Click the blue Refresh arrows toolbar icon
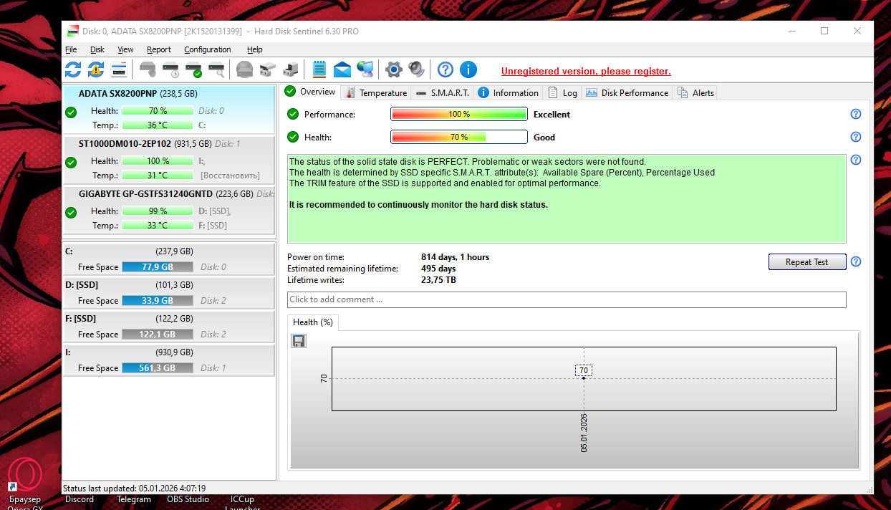Image resolution: width=891 pixels, height=510 pixels. (73, 69)
